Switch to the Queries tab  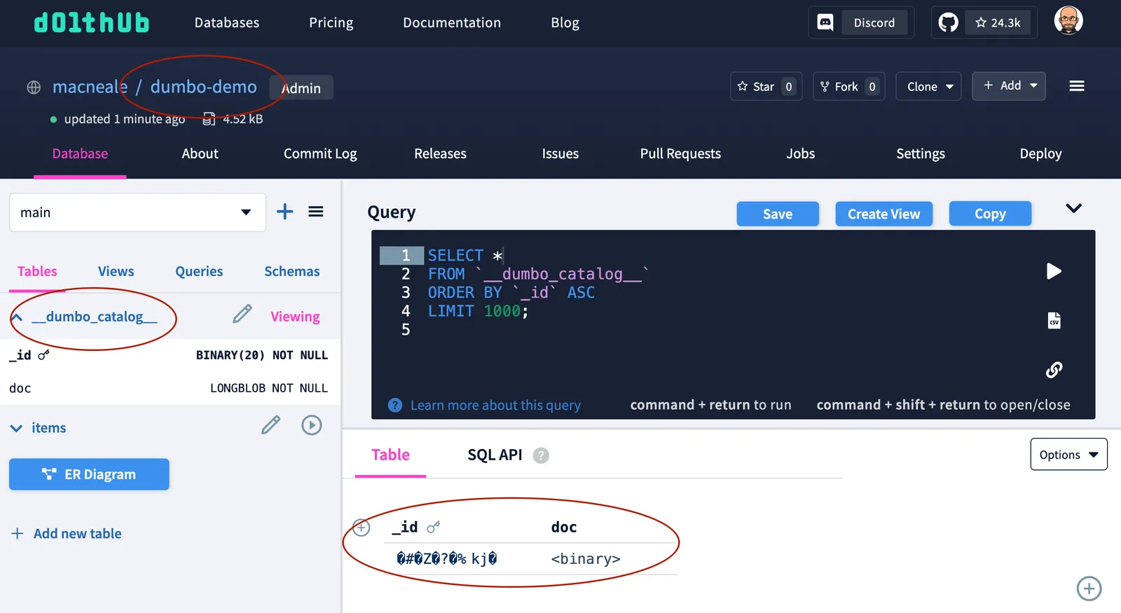point(199,271)
